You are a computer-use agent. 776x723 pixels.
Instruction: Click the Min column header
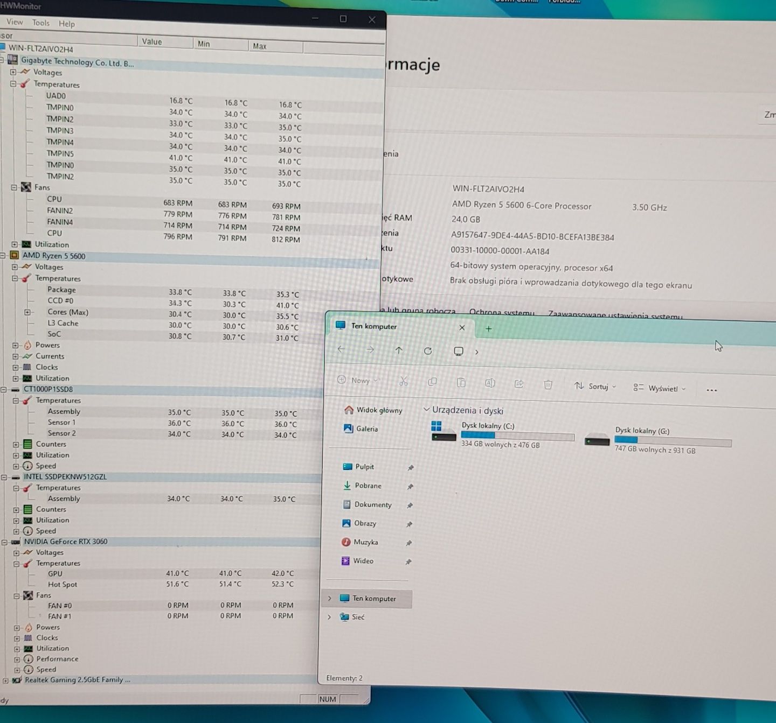point(221,44)
